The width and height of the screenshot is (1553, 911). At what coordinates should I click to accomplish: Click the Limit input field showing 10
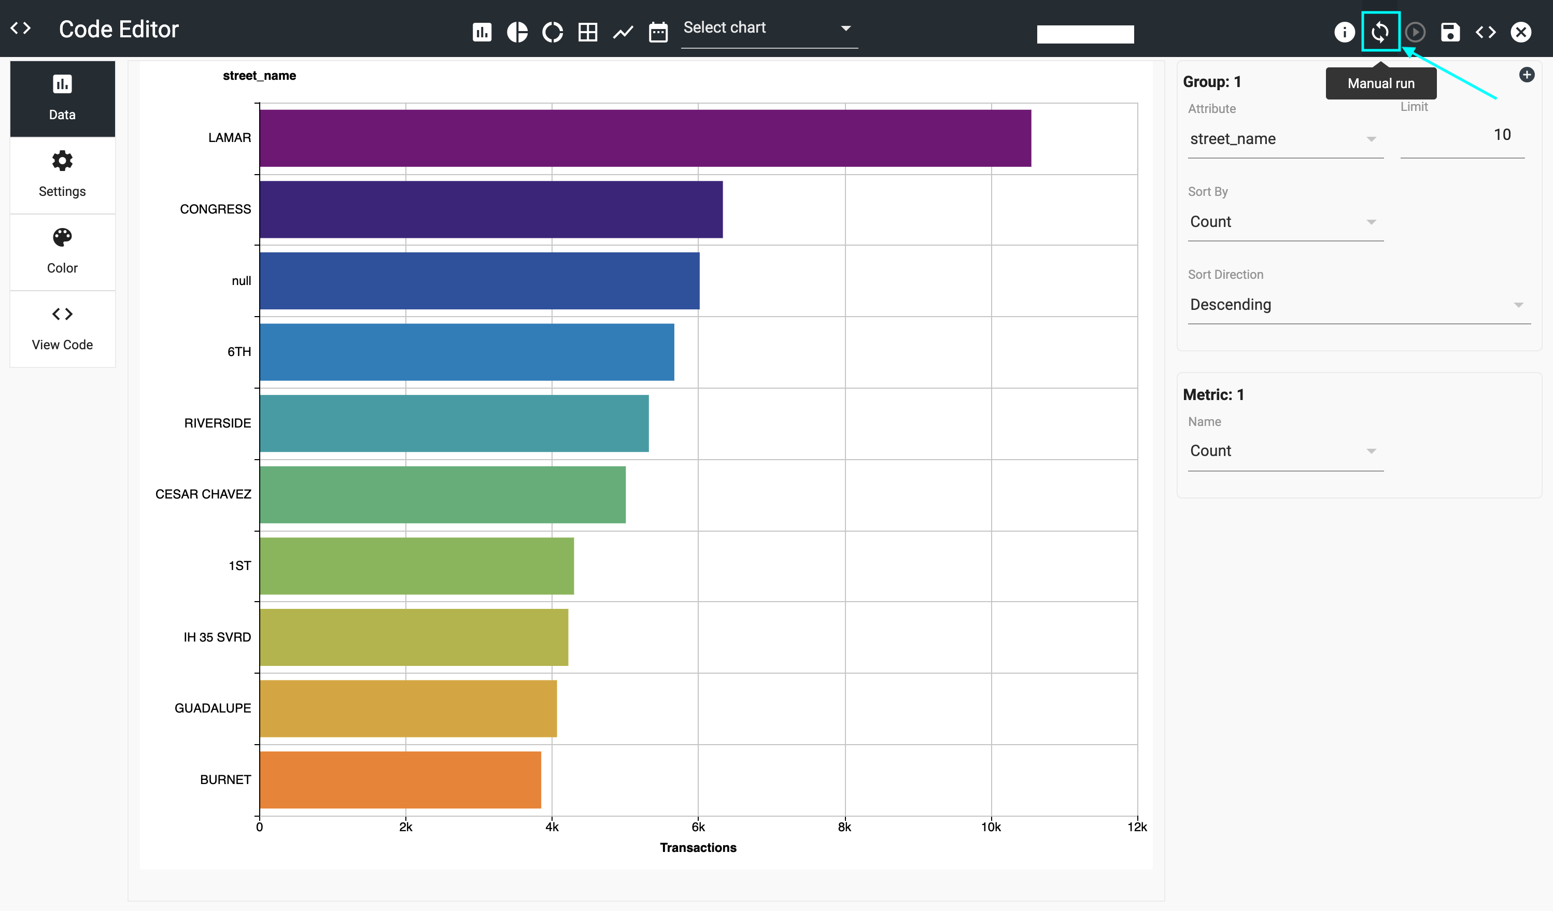(x=1462, y=135)
